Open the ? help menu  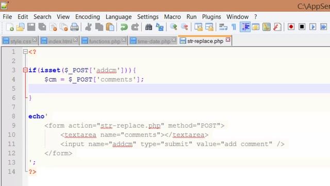[255, 17]
